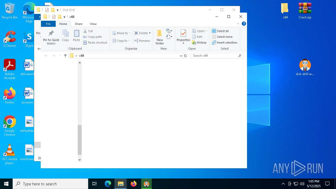Click the refresh button beside address bar

[185, 56]
